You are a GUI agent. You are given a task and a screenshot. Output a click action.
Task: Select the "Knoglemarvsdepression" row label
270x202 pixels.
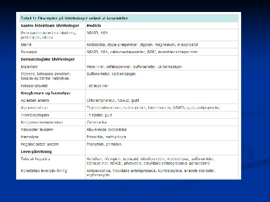42,122
